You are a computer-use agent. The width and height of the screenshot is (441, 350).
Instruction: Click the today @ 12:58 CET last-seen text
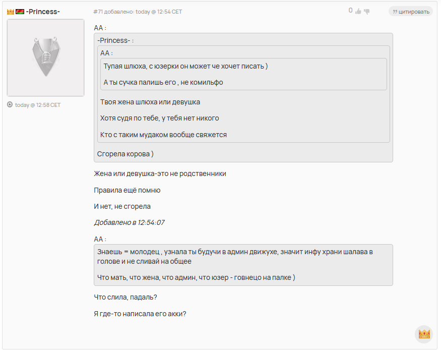(x=38, y=105)
